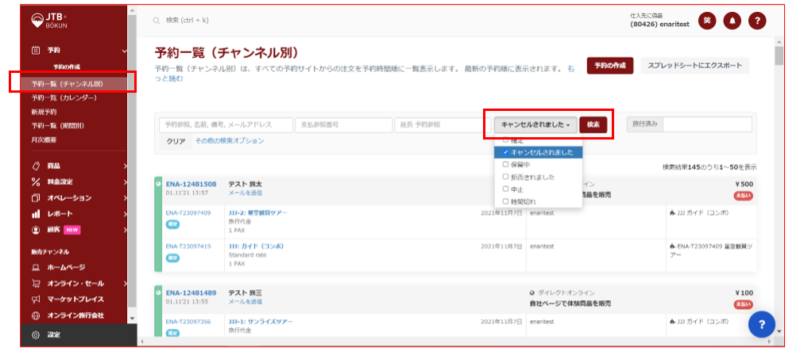The image size is (804, 355).
Task: Click the 笑 user profile icon
Action: pos(706,21)
